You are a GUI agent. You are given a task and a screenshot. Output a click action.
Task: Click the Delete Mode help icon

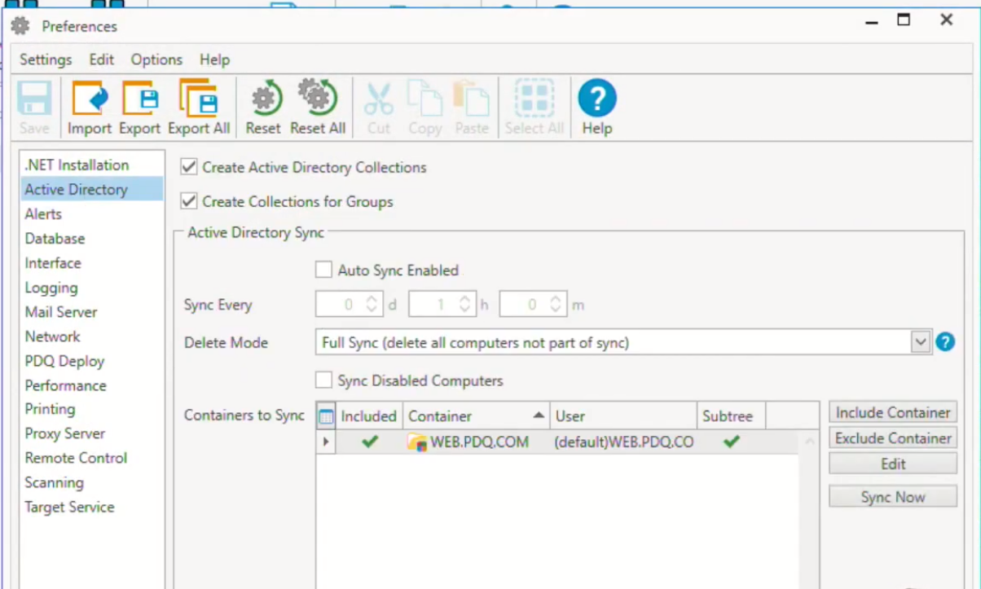[x=944, y=342]
